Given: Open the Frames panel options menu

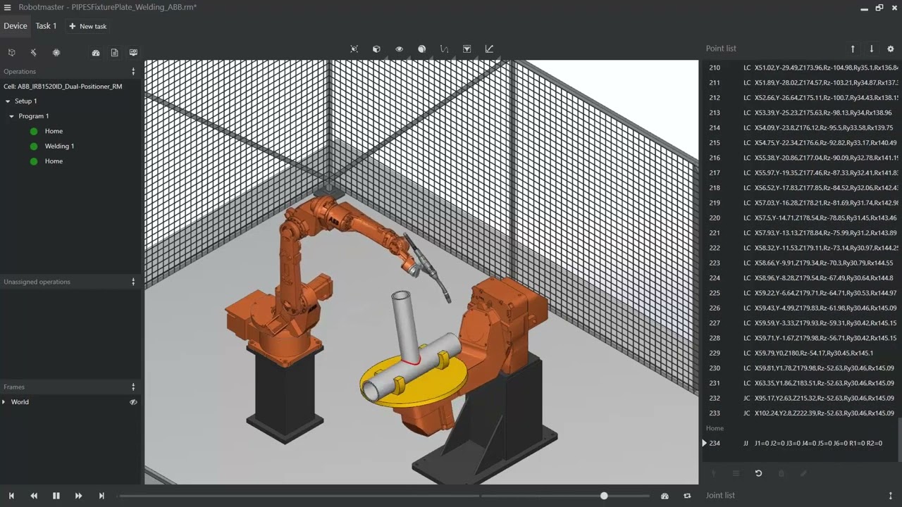Looking at the screenshot, I should coord(133,387).
